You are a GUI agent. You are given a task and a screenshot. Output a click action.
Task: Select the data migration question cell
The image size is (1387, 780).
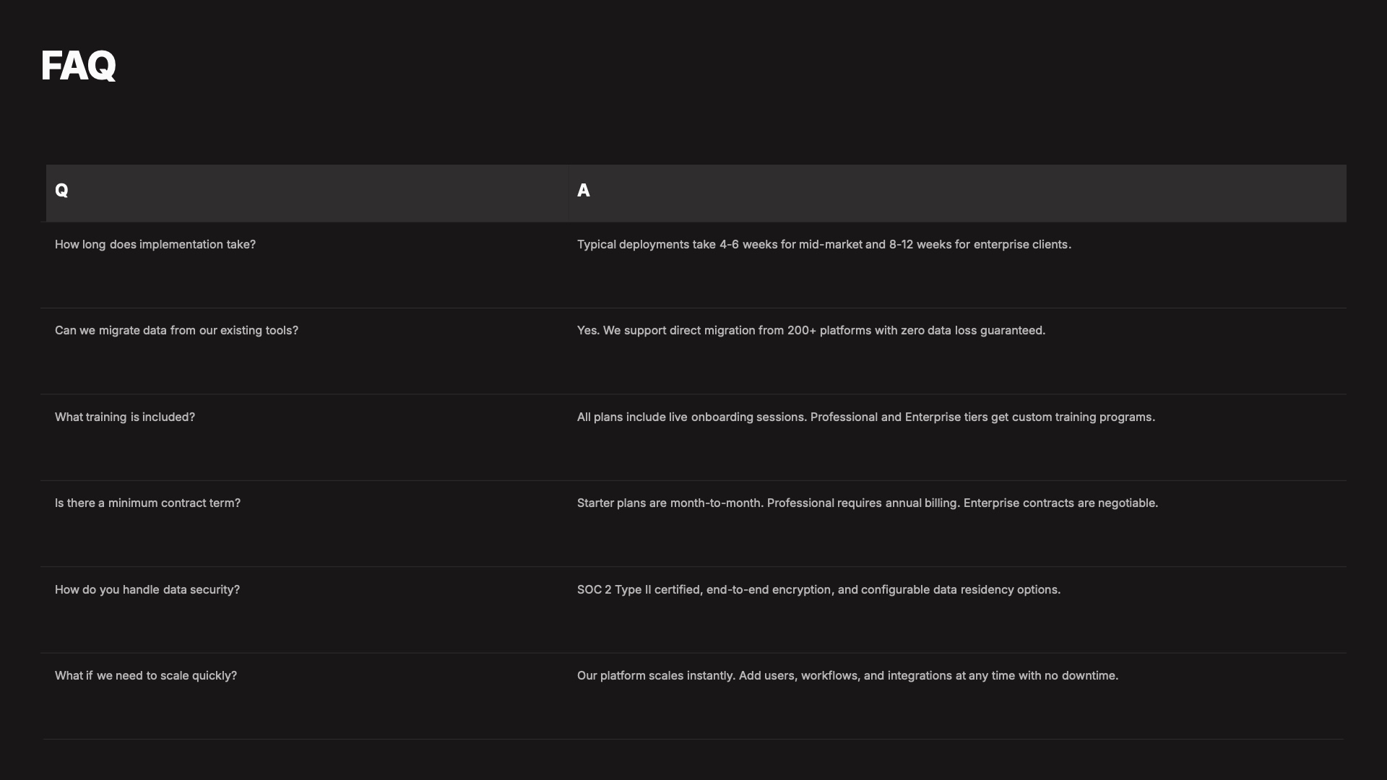coord(176,331)
